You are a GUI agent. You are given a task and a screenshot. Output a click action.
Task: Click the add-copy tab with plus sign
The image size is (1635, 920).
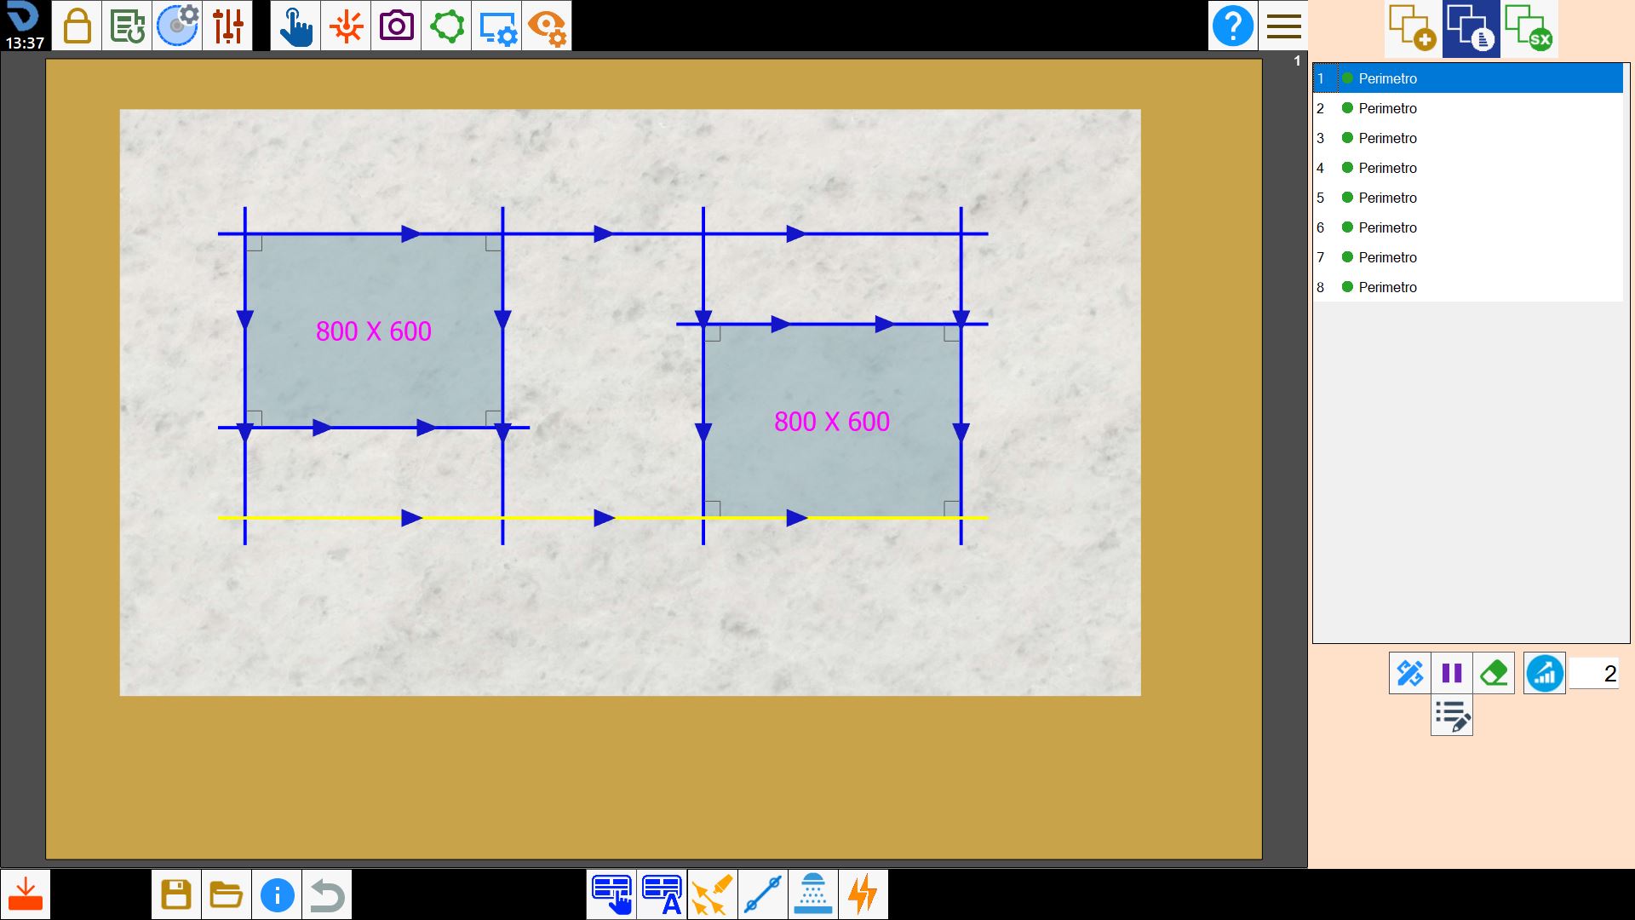pos(1413,29)
